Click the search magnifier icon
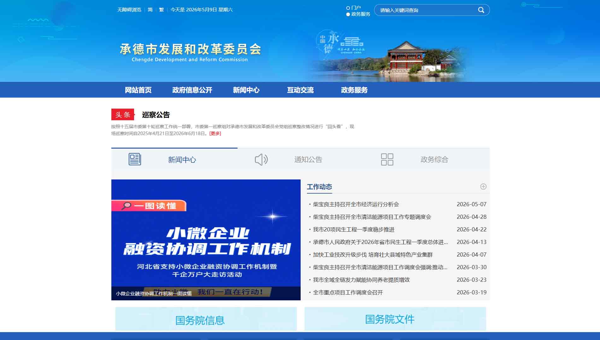Viewport: 600px width, 340px height. (481, 10)
